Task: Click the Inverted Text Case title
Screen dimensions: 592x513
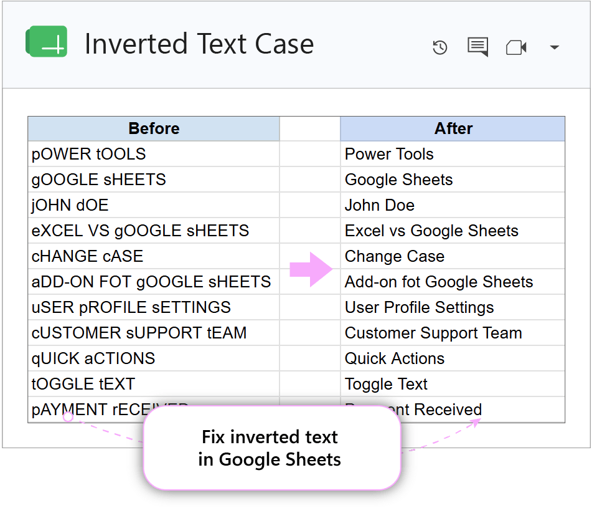Action: coord(199,44)
